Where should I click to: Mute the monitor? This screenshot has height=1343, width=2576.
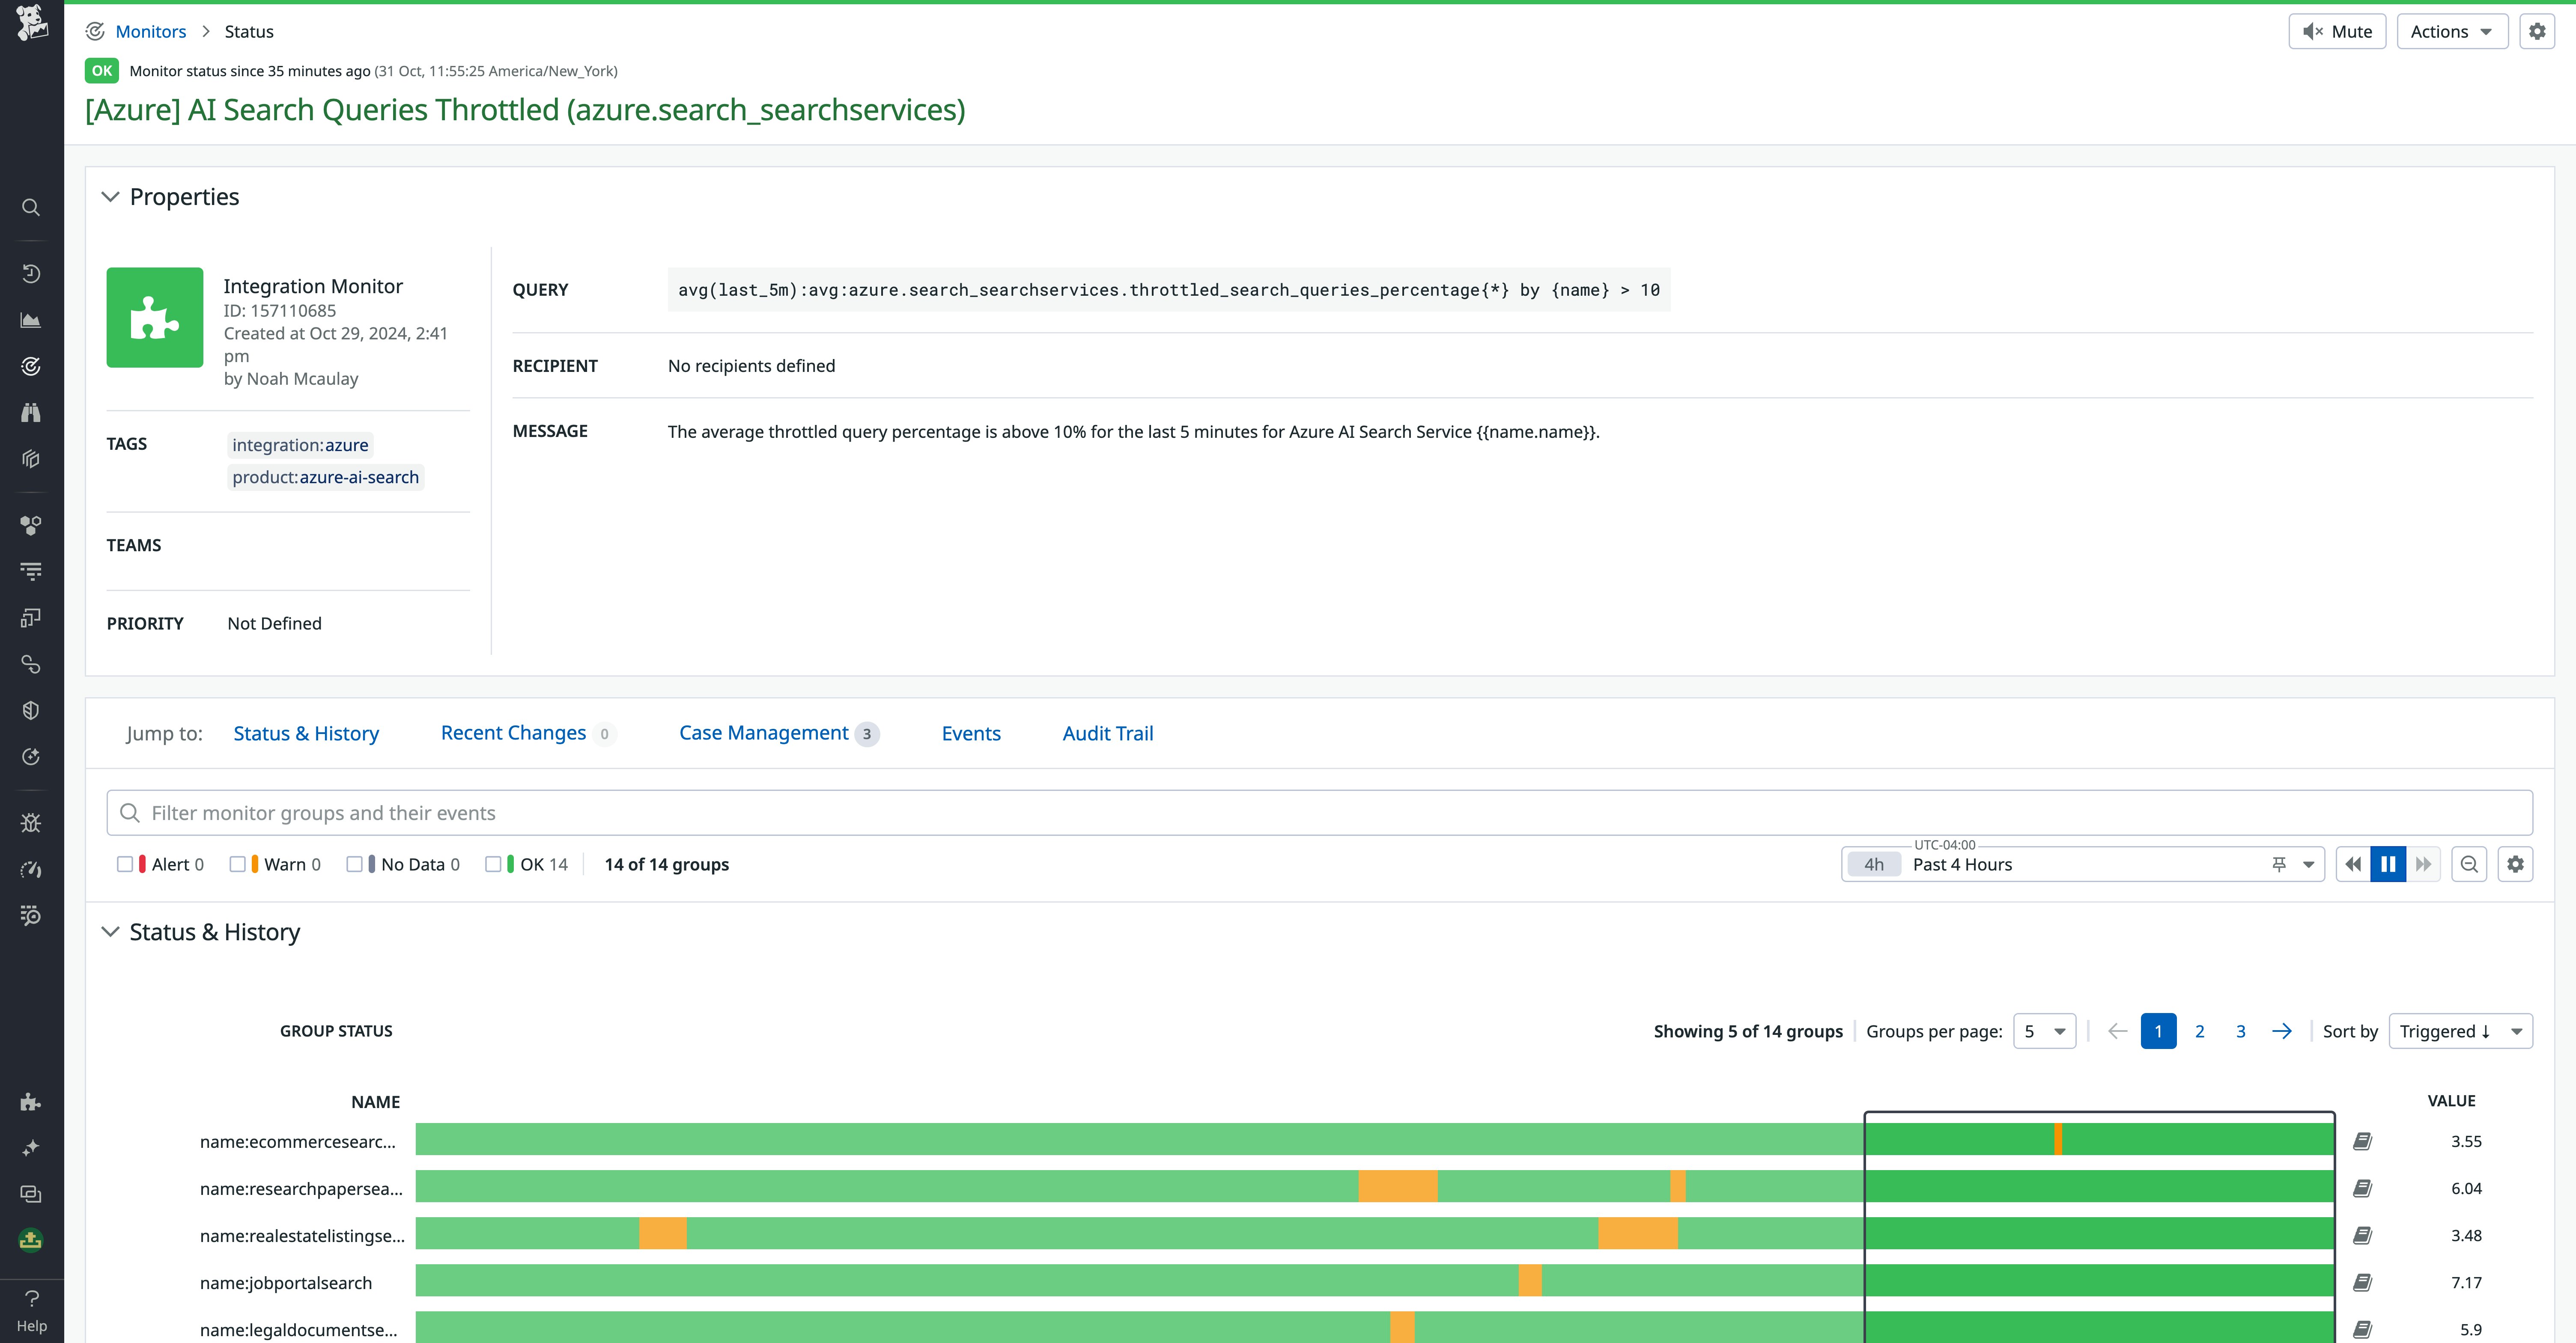[x=2337, y=31]
